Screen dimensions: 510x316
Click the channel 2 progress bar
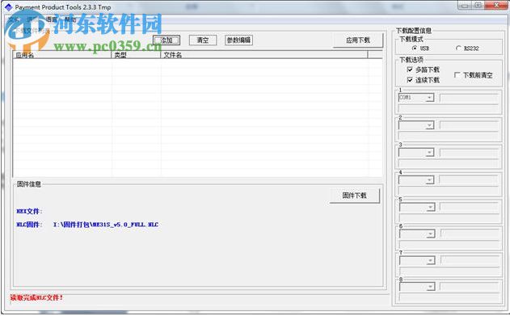(449, 136)
